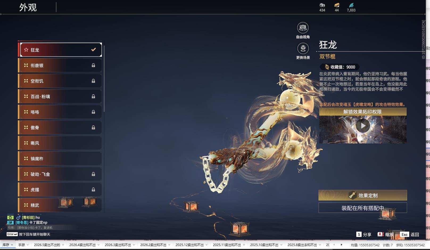Image resolution: width=430 pixels, height=250 pixels.
Task: Expand the dropdown arrow on 手游 tab
Action: tap(28, 245)
